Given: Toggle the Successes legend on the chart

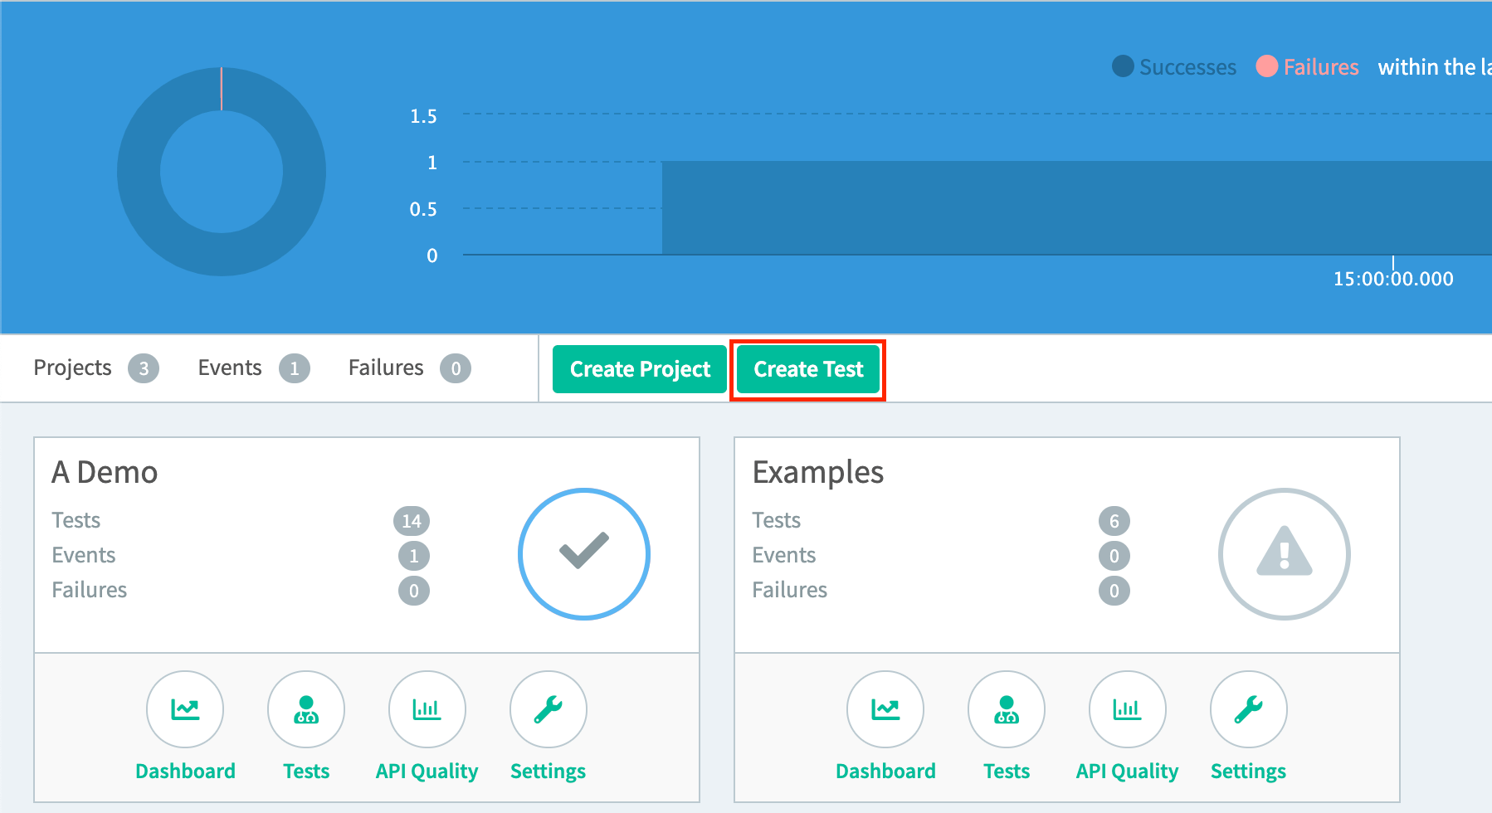Looking at the screenshot, I should point(1173,66).
